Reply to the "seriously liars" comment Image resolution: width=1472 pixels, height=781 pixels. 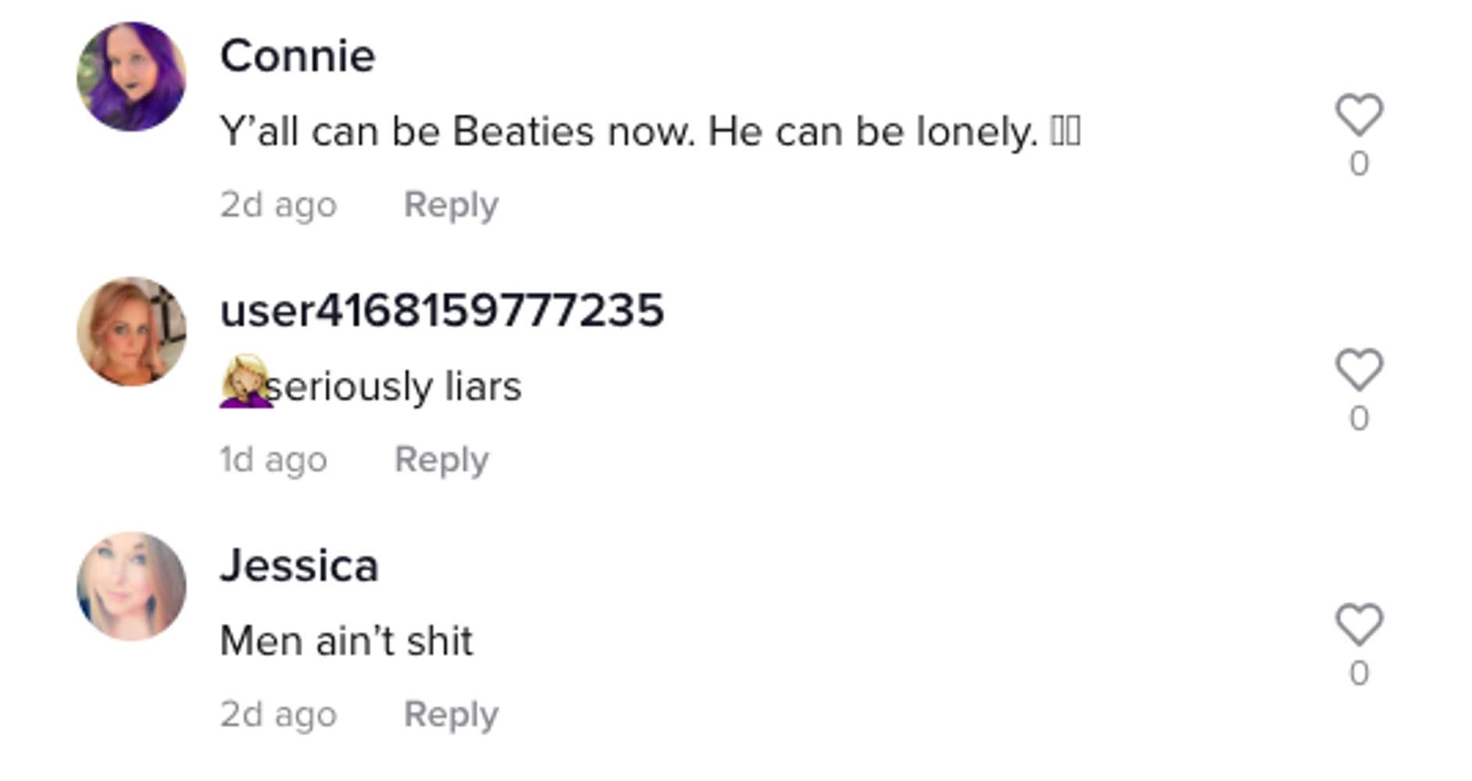(441, 460)
